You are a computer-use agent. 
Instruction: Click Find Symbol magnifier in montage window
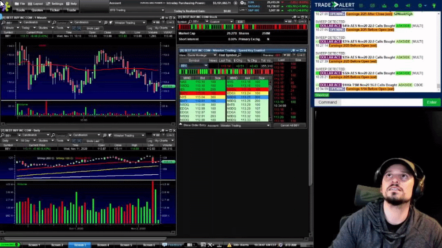pyautogui.click(x=239, y=55)
